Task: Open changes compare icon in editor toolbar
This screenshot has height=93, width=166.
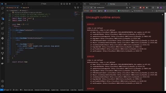Action: coord(75,7)
